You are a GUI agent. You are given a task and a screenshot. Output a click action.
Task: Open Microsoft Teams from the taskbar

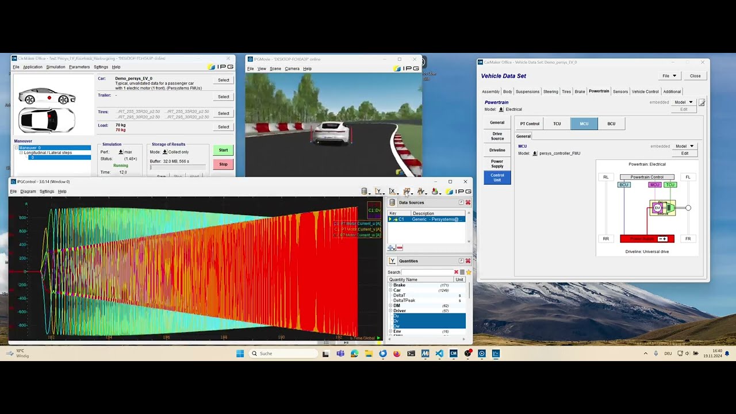pyautogui.click(x=340, y=354)
